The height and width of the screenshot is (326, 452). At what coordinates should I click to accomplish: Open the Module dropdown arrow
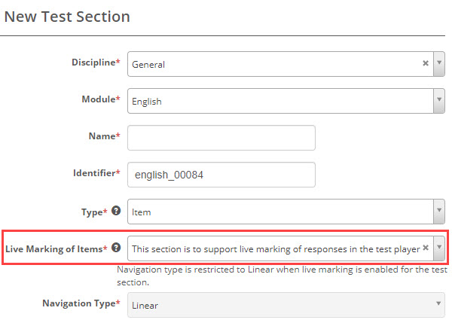point(439,101)
